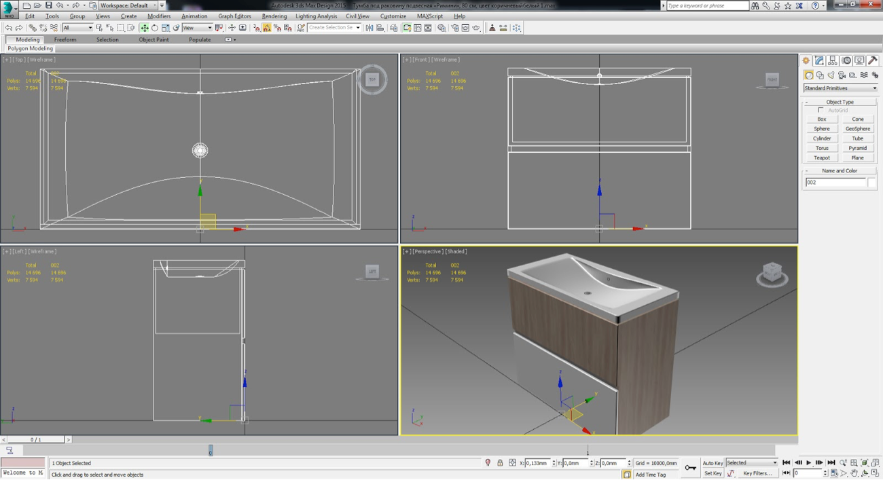Click the Undo arrow in toolbar
This screenshot has width=883, height=480.
coord(8,28)
